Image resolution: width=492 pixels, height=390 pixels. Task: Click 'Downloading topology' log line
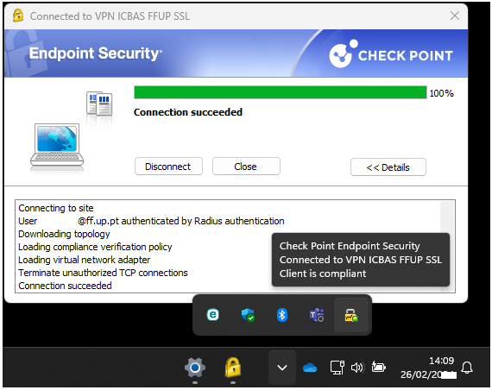pos(64,234)
